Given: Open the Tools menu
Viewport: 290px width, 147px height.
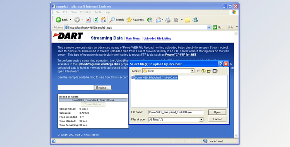Looking at the screenshot, I should (x=98, y=12).
